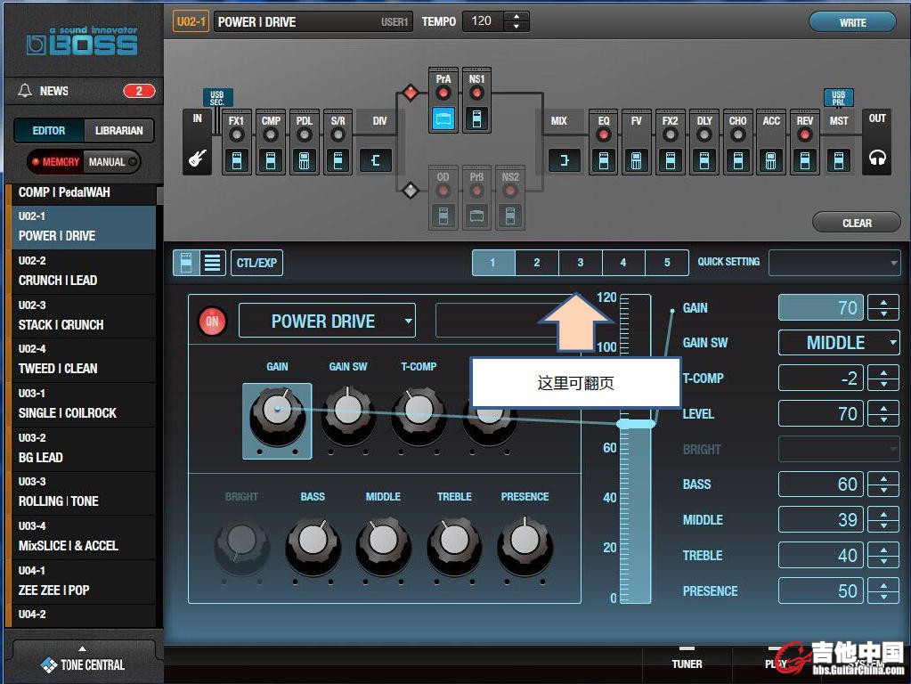Open the QUICK SETTING dropdown
The image size is (911, 684).
point(834,263)
